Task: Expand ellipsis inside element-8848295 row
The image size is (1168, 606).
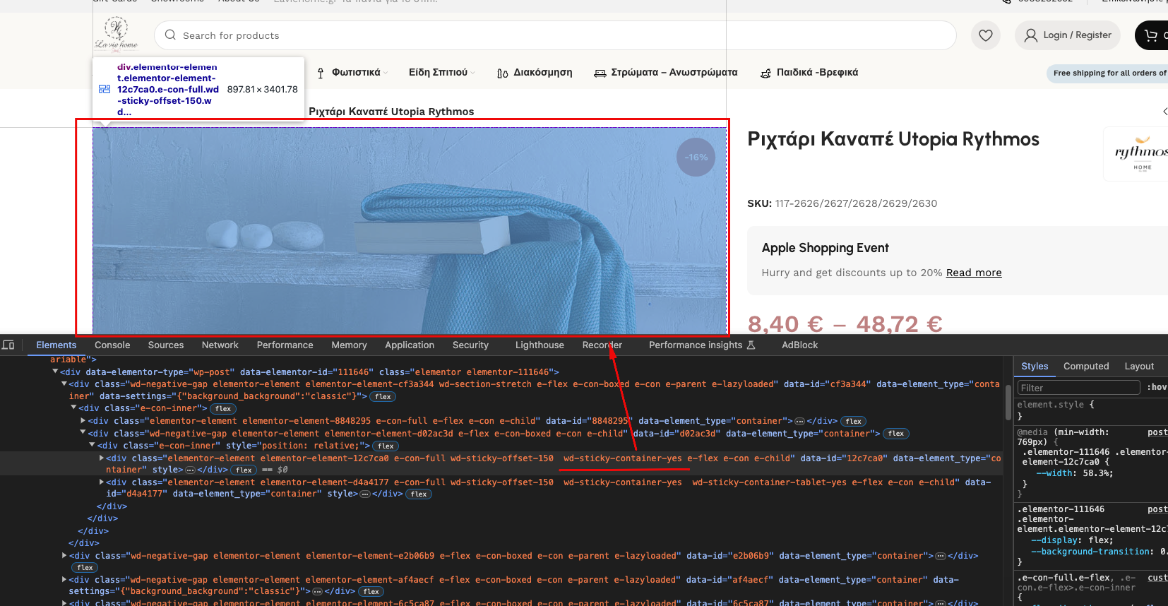Action: coord(800,421)
